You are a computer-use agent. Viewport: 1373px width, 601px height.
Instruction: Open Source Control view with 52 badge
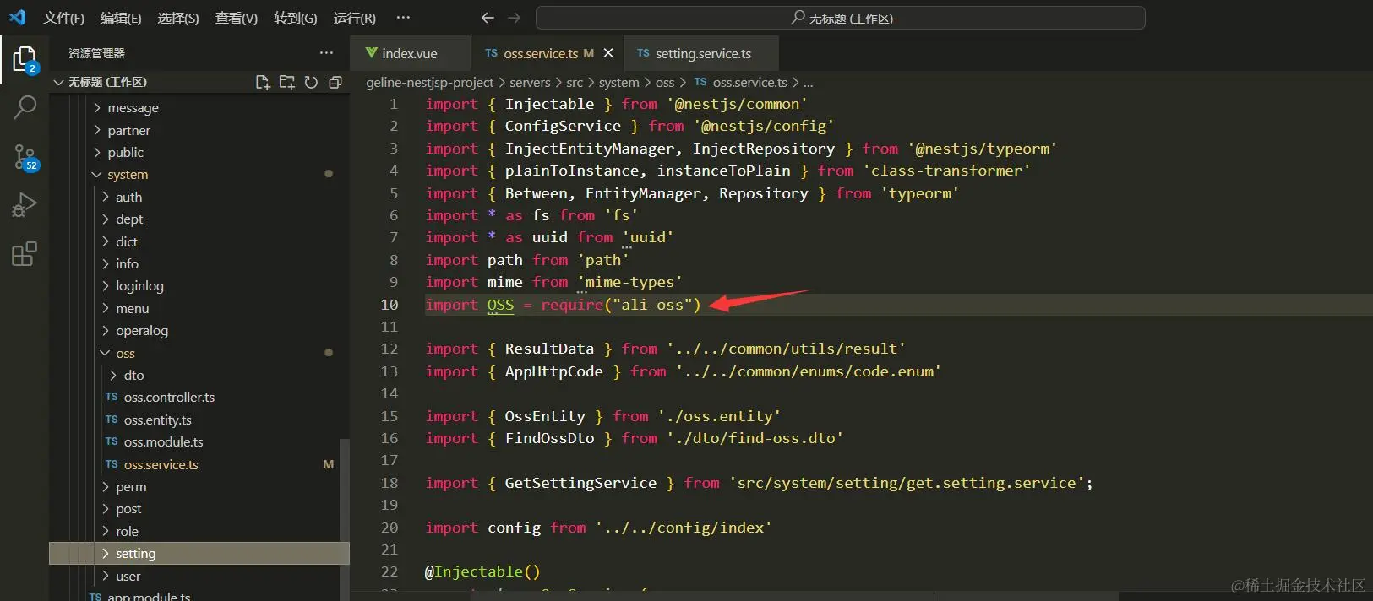tap(25, 157)
